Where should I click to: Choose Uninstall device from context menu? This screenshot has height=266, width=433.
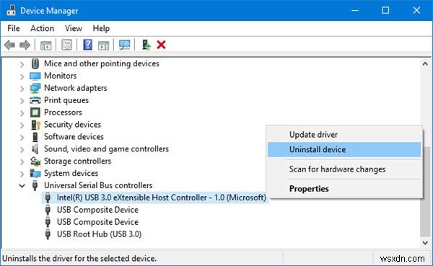click(344, 149)
